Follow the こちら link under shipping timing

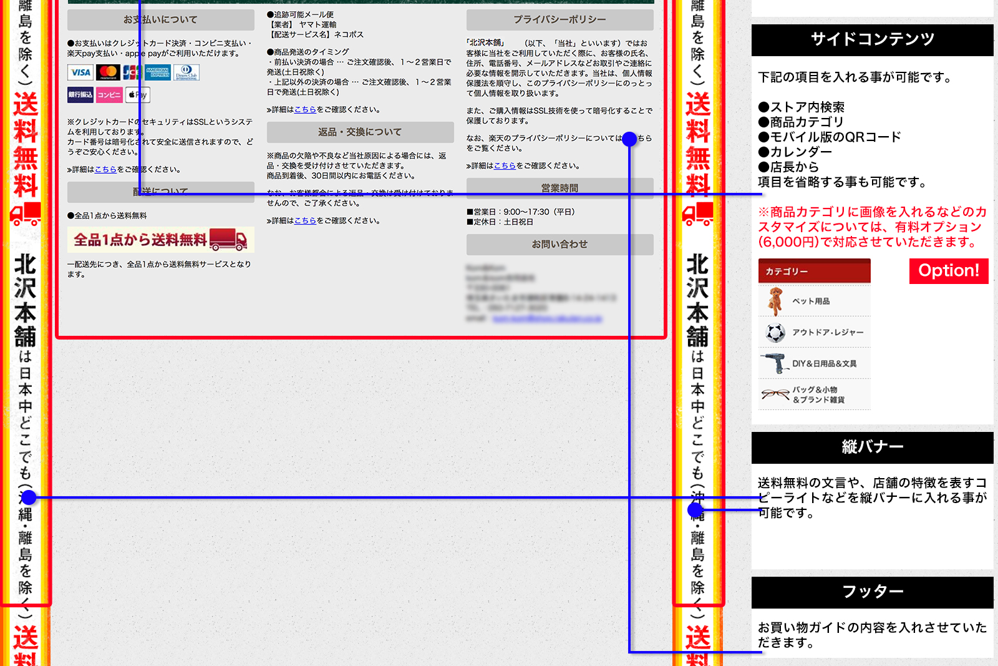tap(305, 109)
